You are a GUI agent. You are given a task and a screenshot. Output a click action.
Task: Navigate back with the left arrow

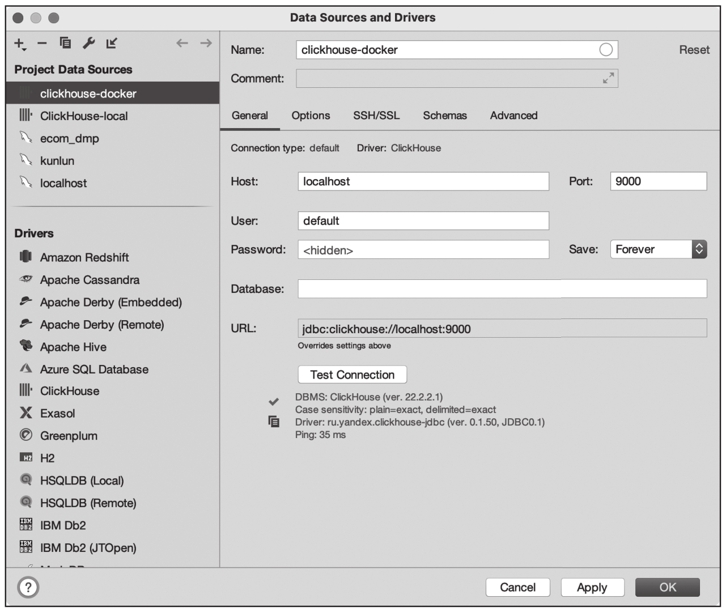(x=182, y=43)
